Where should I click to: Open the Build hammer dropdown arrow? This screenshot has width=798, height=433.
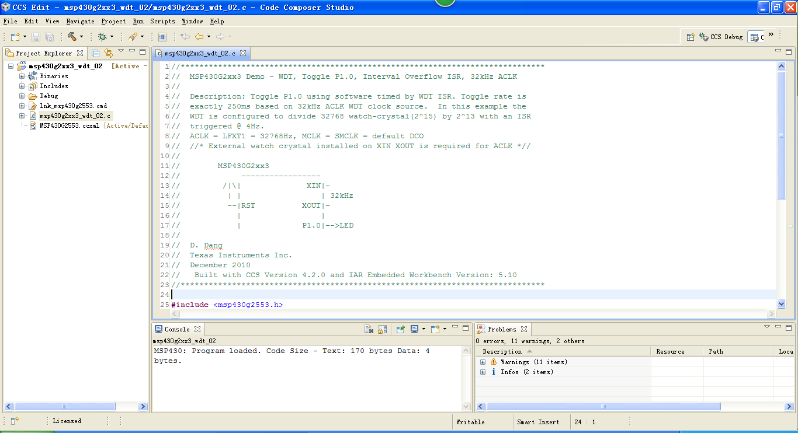(81, 37)
